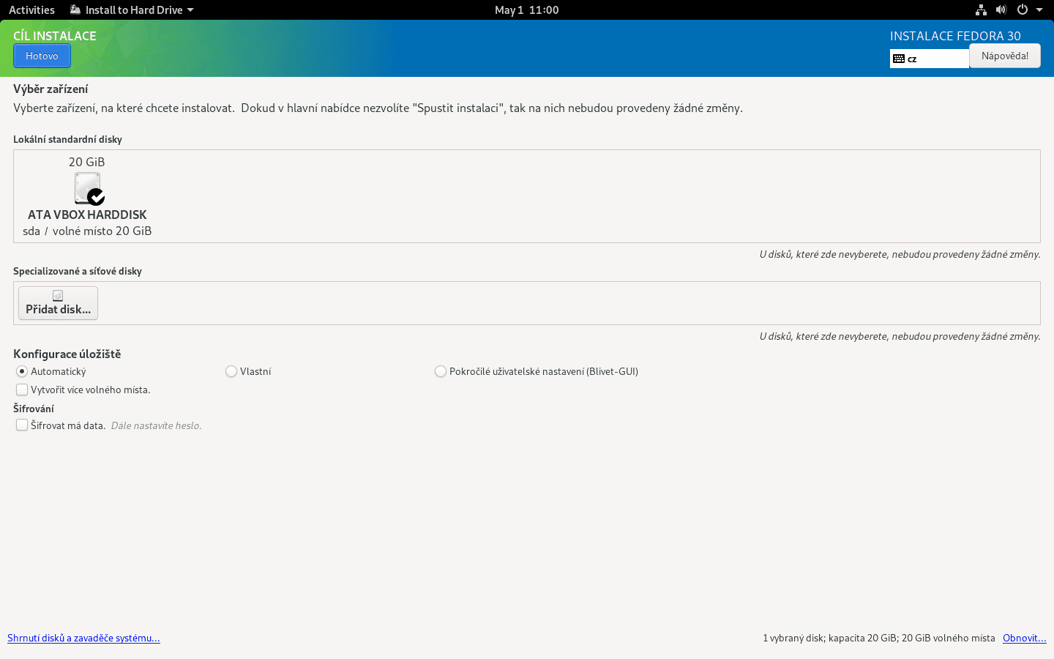Click the Lokální standardní disky label
This screenshot has width=1054, height=659.
tap(67, 139)
